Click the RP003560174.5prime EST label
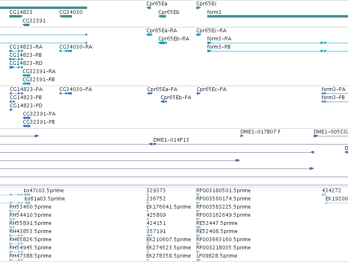The width and height of the screenshot is (348, 262). pyautogui.click(x=224, y=199)
